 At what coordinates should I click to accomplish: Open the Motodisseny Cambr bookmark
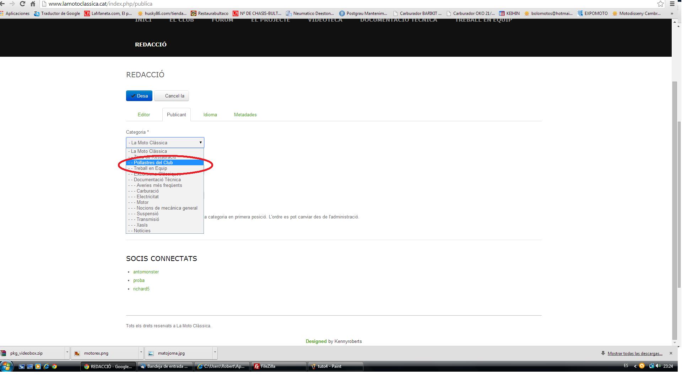(x=637, y=13)
